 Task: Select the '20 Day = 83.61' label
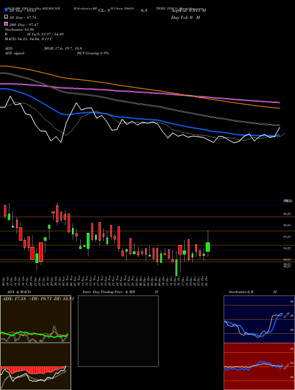22,11
